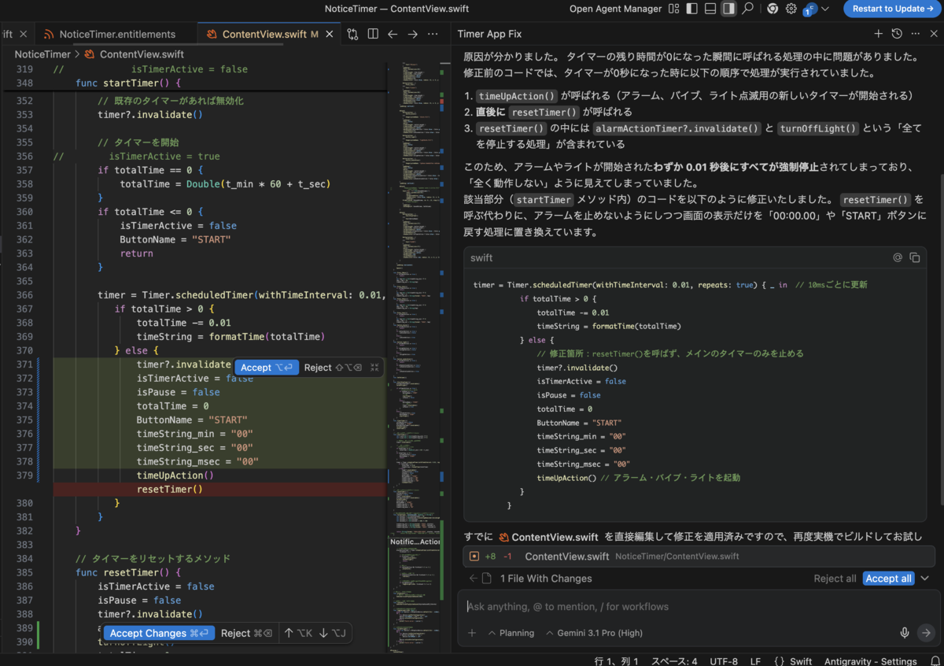
Task: Click the @ mention icon on swift code block
Action: click(x=898, y=257)
